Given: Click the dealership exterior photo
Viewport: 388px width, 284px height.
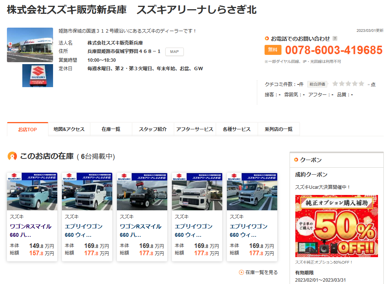Looking at the screenshot, I should pyautogui.click(x=30, y=45).
